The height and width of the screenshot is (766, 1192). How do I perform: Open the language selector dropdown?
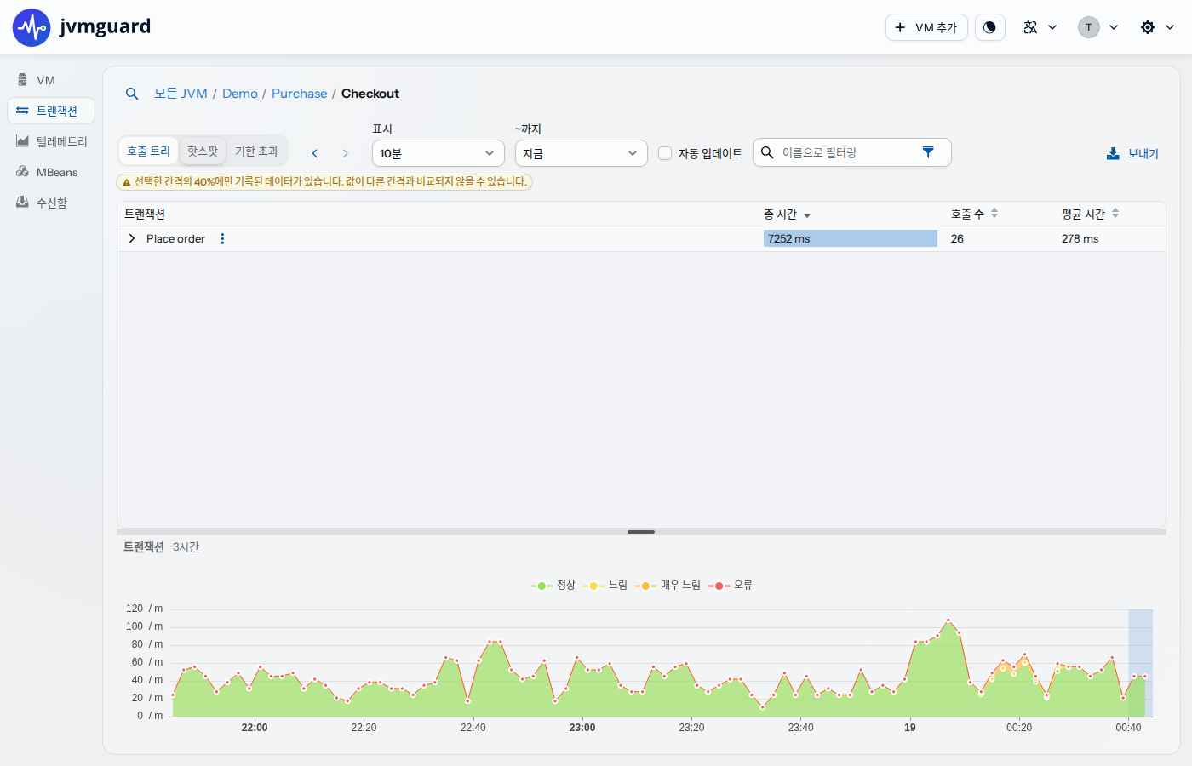[x=1040, y=27]
